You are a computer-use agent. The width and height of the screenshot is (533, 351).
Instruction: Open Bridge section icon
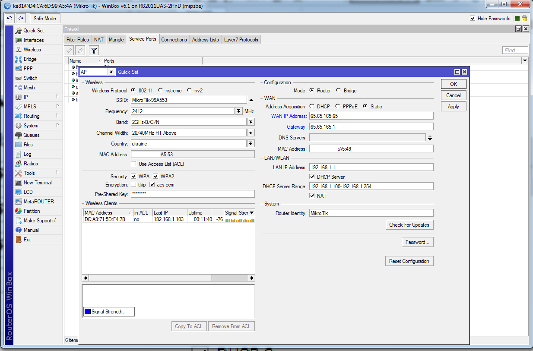coord(19,59)
